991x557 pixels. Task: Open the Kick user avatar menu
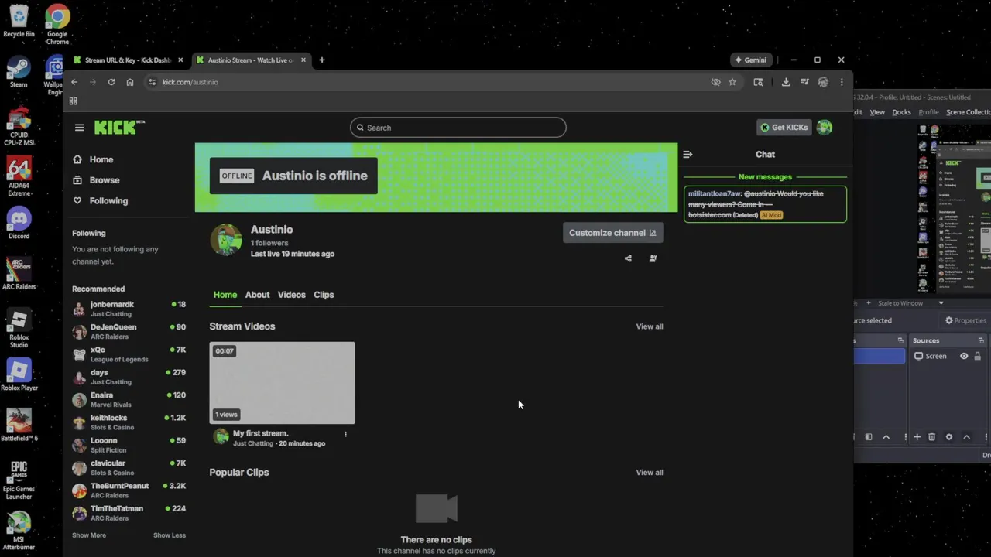[x=825, y=128]
